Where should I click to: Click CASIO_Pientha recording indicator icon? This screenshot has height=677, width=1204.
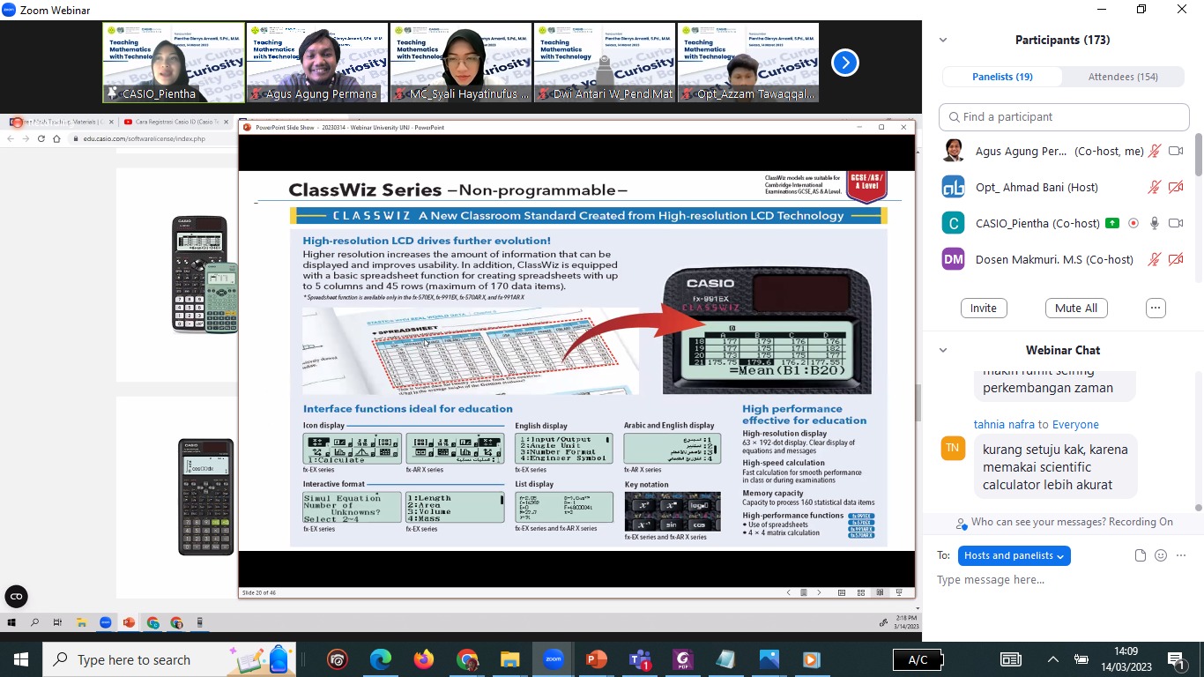click(x=1133, y=223)
